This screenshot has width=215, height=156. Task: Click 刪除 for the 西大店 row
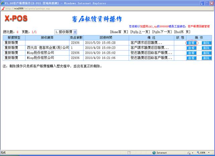click(x=207, y=48)
